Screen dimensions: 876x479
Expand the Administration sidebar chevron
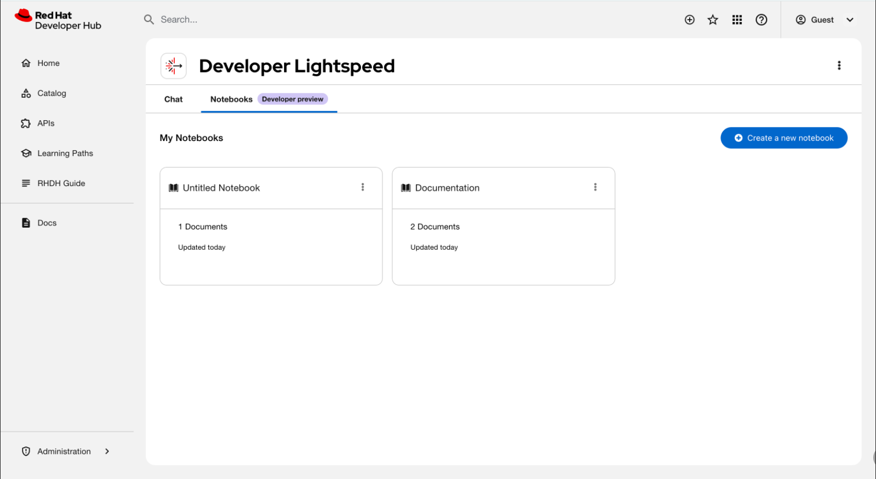click(107, 452)
